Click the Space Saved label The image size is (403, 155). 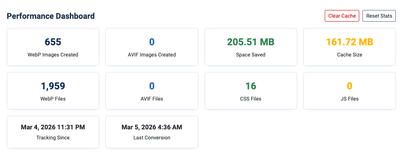pos(251,54)
